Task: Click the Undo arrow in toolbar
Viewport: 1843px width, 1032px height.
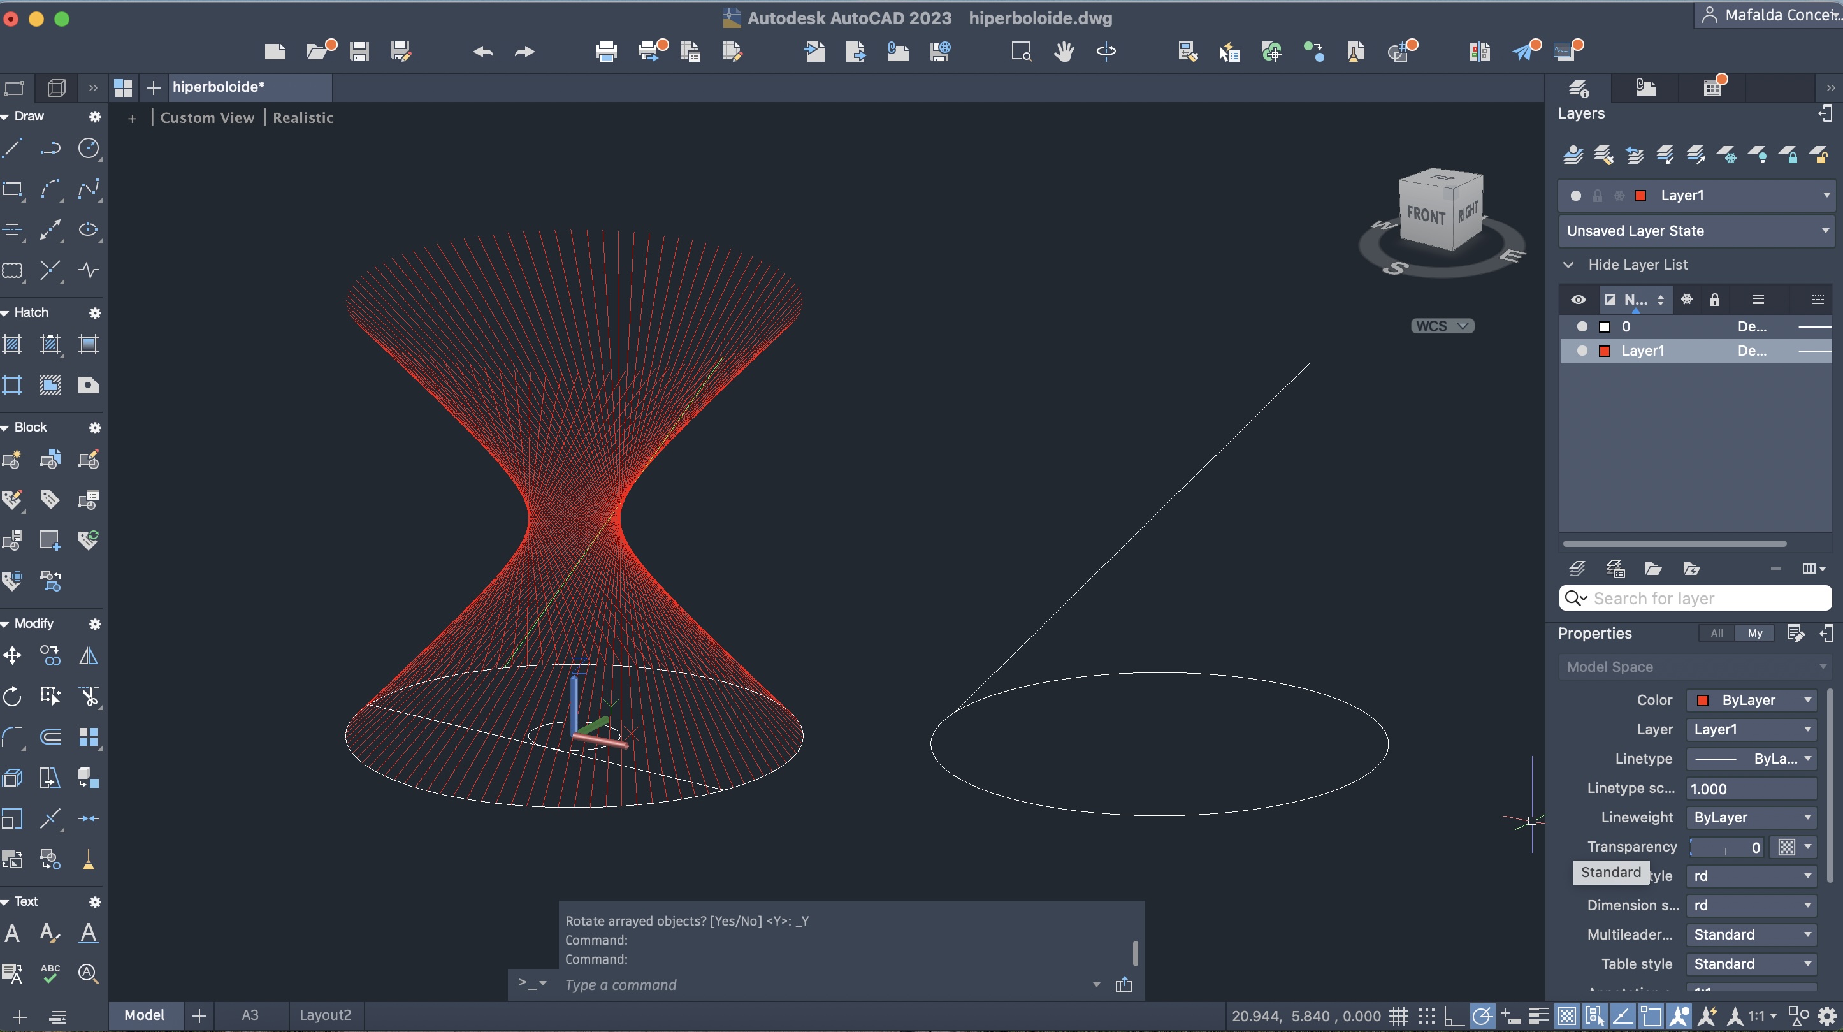Action: click(483, 52)
